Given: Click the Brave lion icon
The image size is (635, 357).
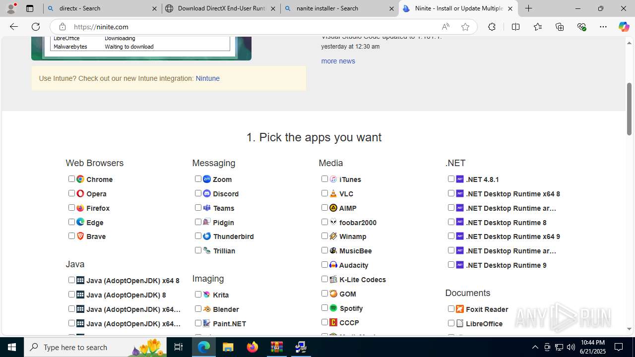Looking at the screenshot, I should click(x=80, y=236).
